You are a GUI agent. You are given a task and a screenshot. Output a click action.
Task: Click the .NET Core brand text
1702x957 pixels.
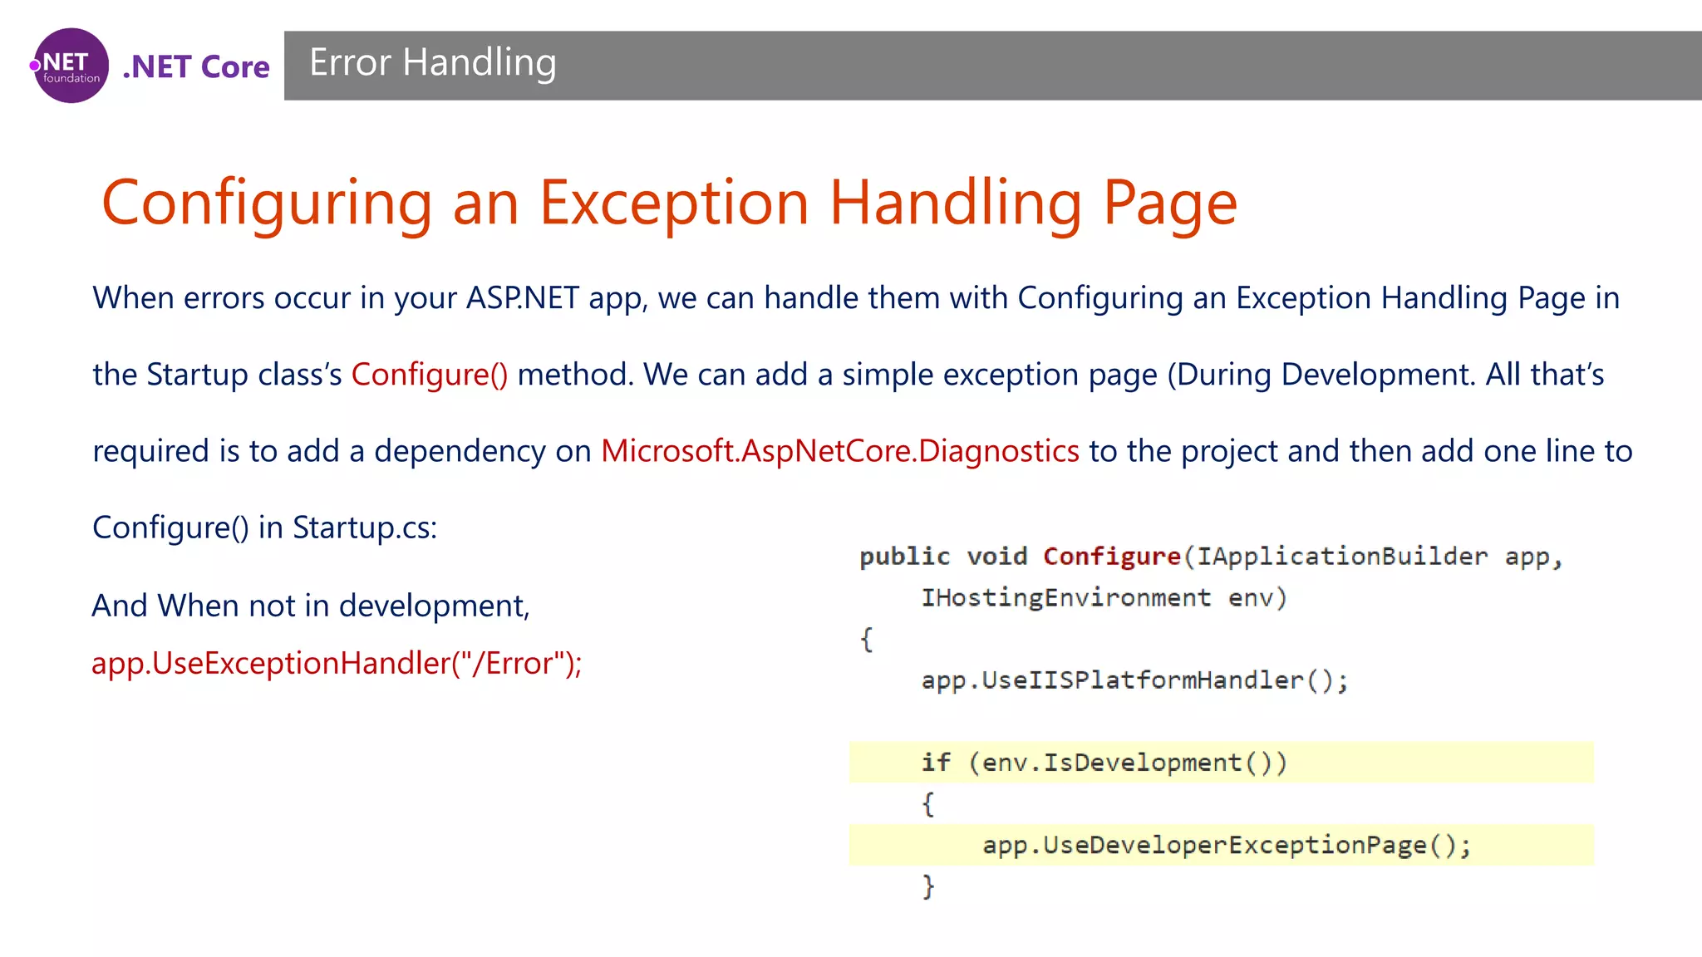point(196,66)
